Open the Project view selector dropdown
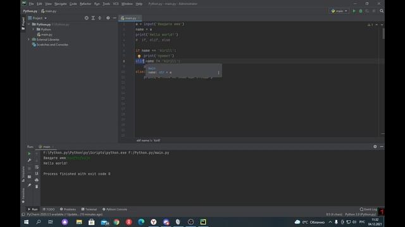 (x=37, y=18)
